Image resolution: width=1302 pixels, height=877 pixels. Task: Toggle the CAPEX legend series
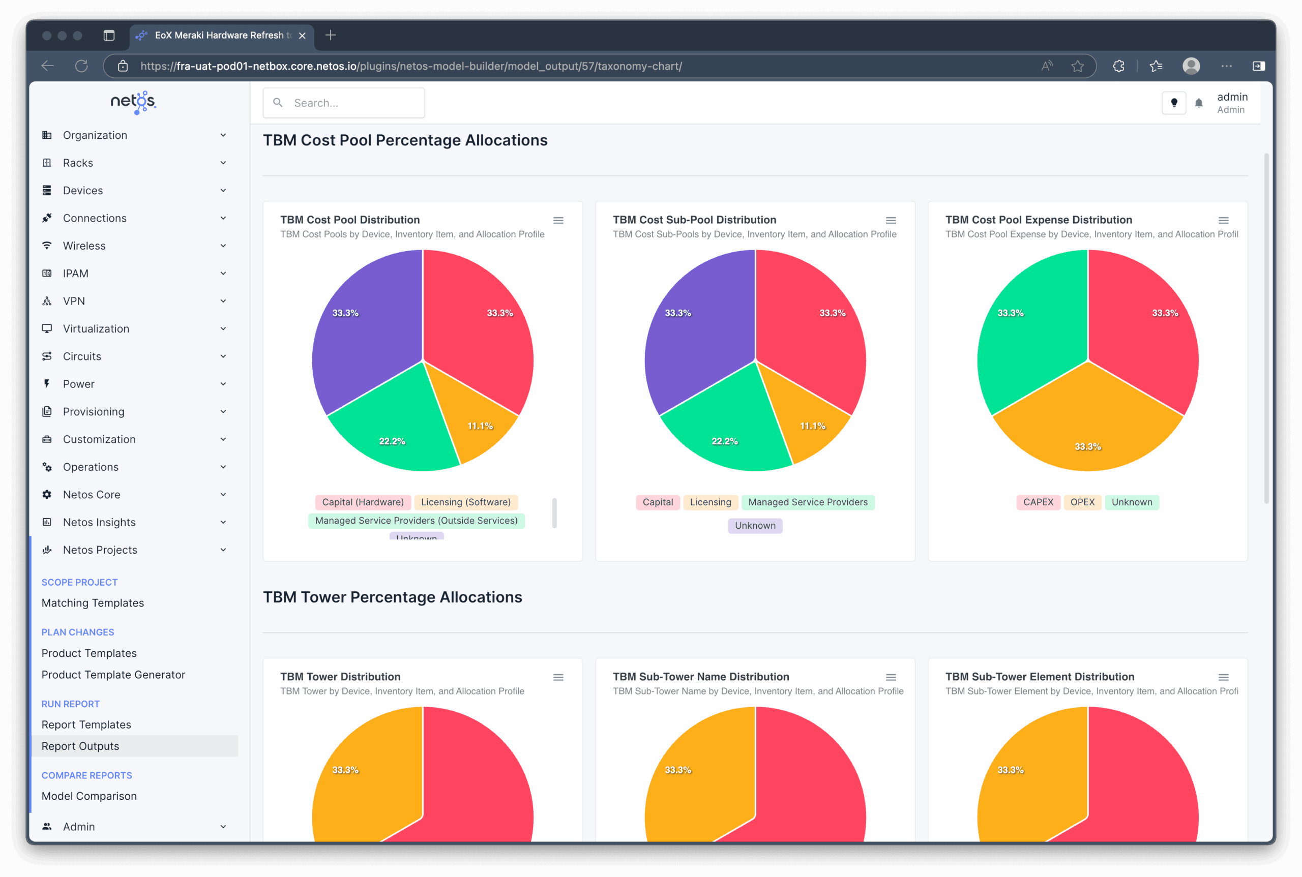1038,502
